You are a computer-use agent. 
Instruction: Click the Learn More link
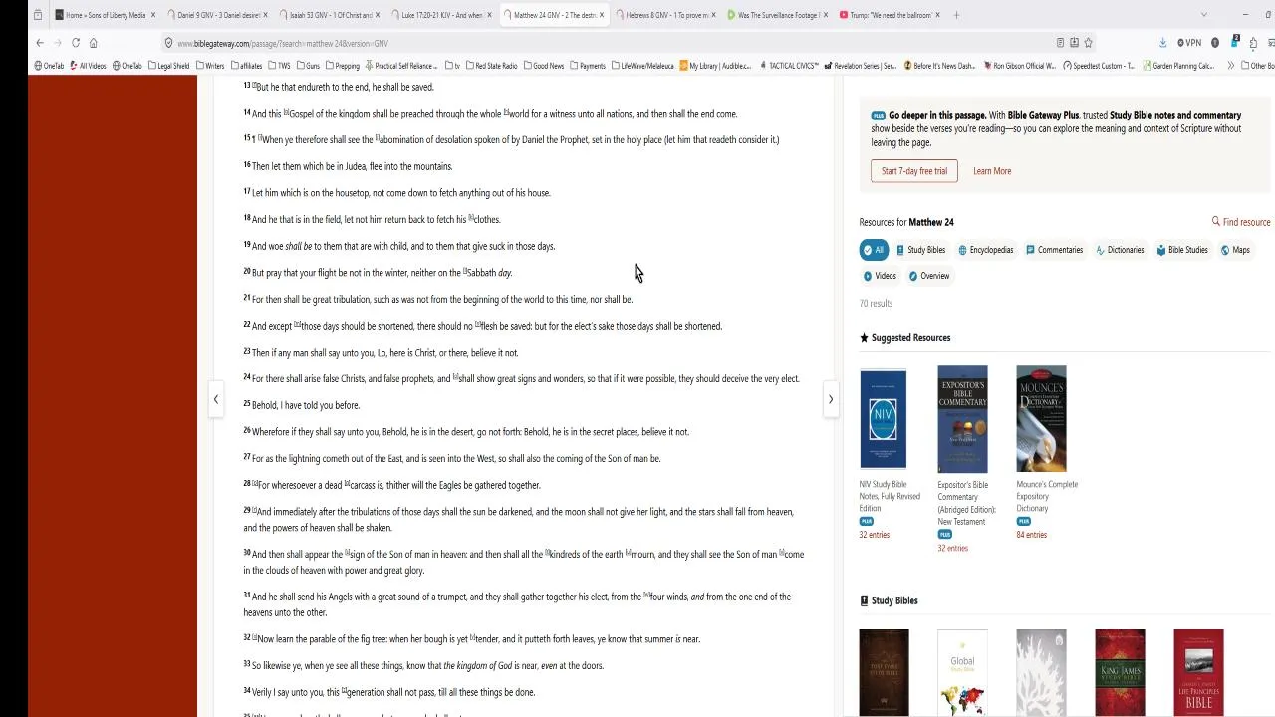click(991, 171)
